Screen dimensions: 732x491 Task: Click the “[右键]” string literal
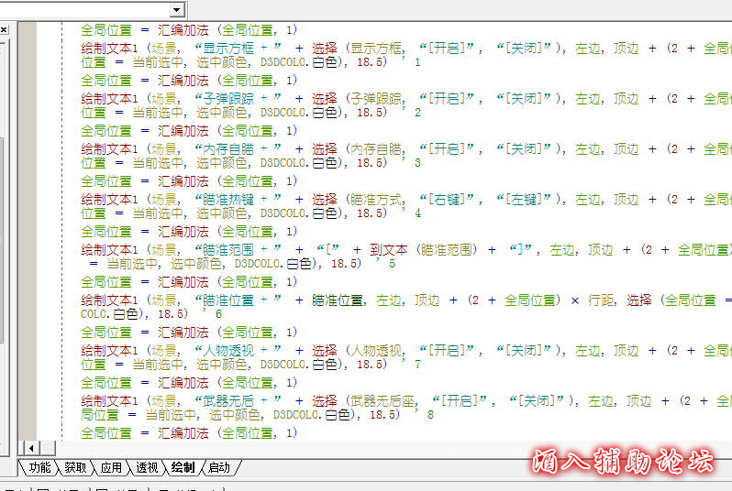pyautogui.click(x=448, y=199)
